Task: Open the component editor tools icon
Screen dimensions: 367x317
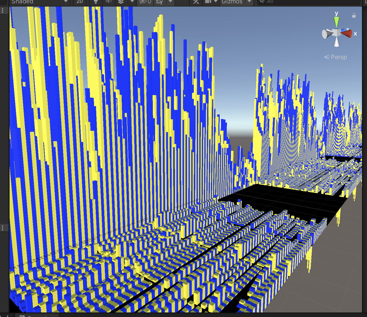Action: pyautogui.click(x=196, y=2)
